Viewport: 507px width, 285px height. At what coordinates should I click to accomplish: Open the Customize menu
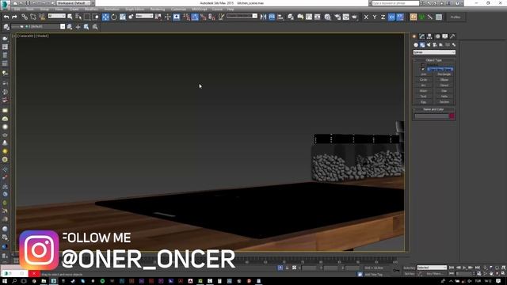pyautogui.click(x=178, y=9)
